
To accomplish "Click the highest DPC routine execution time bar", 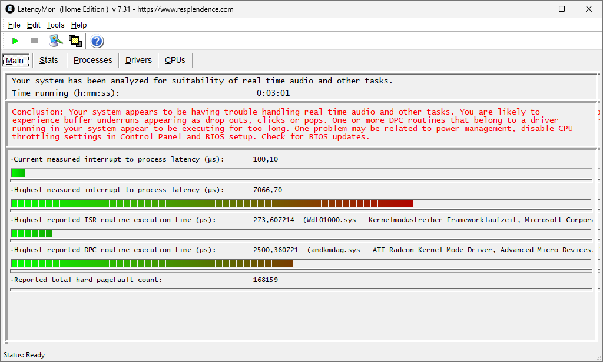I will coord(152,263).
